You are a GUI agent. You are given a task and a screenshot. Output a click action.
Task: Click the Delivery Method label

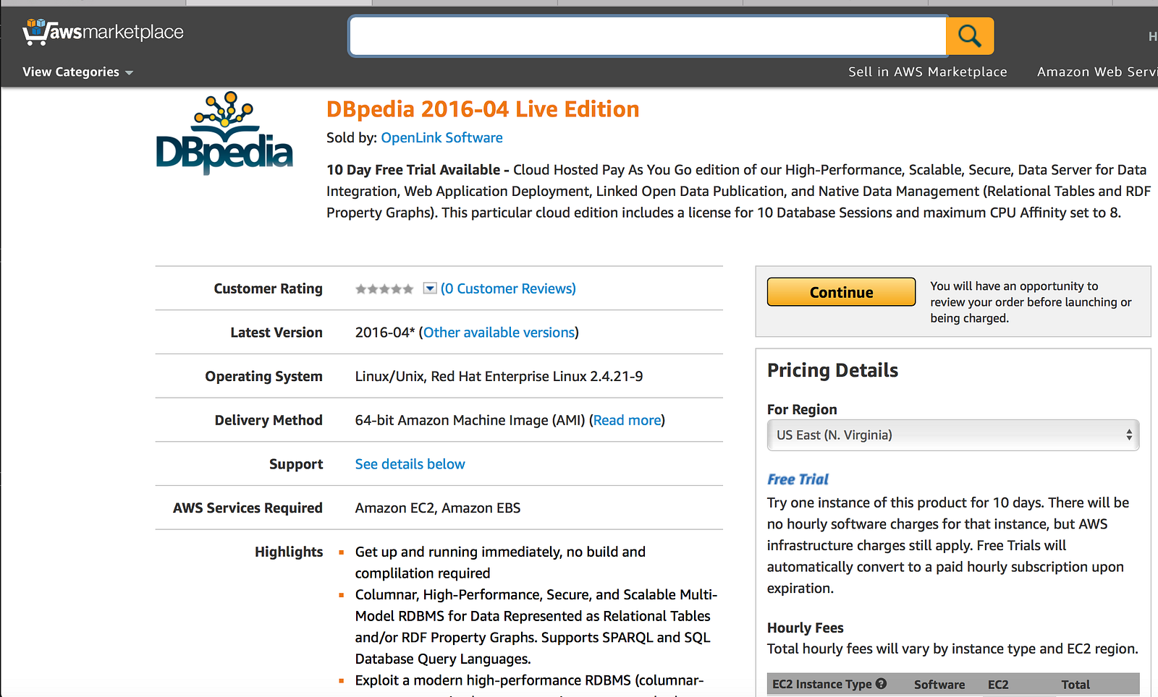tap(269, 420)
